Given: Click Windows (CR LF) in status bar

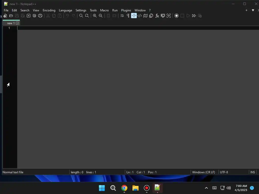Looking at the screenshot, I should tap(204, 172).
